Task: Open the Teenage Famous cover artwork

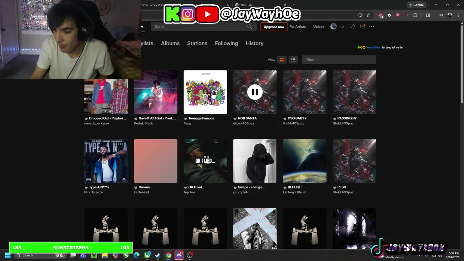Action: pos(206,92)
